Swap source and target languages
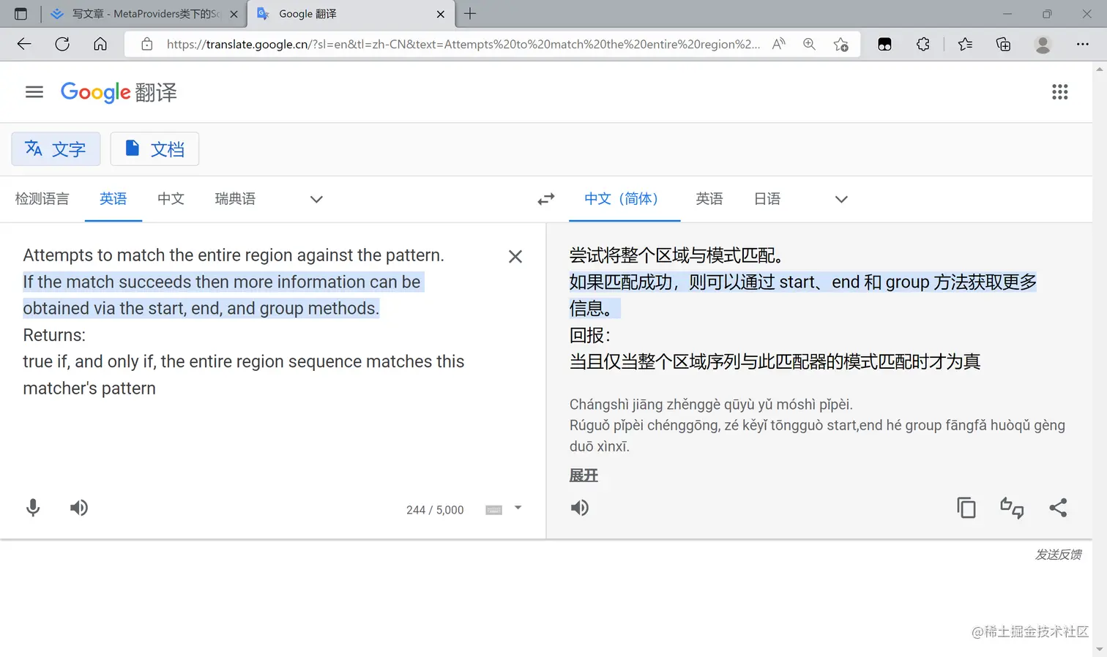The height and width of the screenshot is (657, 1107). click(x=546, y=199)
